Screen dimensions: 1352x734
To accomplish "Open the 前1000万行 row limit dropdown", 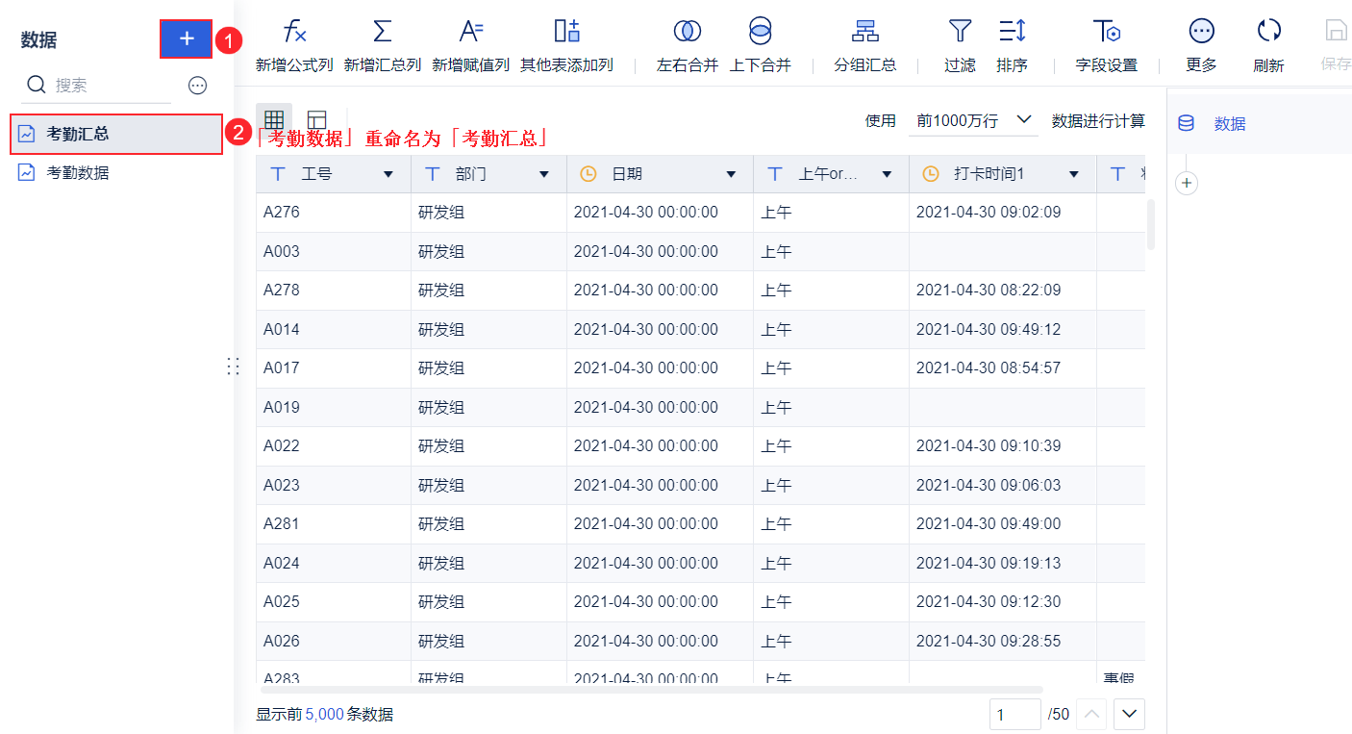I will (973, 120).
